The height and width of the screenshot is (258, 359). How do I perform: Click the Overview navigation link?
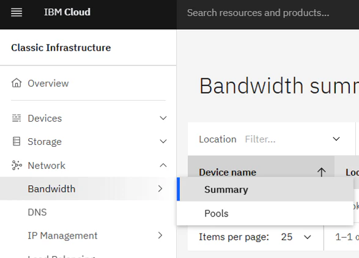pyautogui.click(x=48, y=83)
